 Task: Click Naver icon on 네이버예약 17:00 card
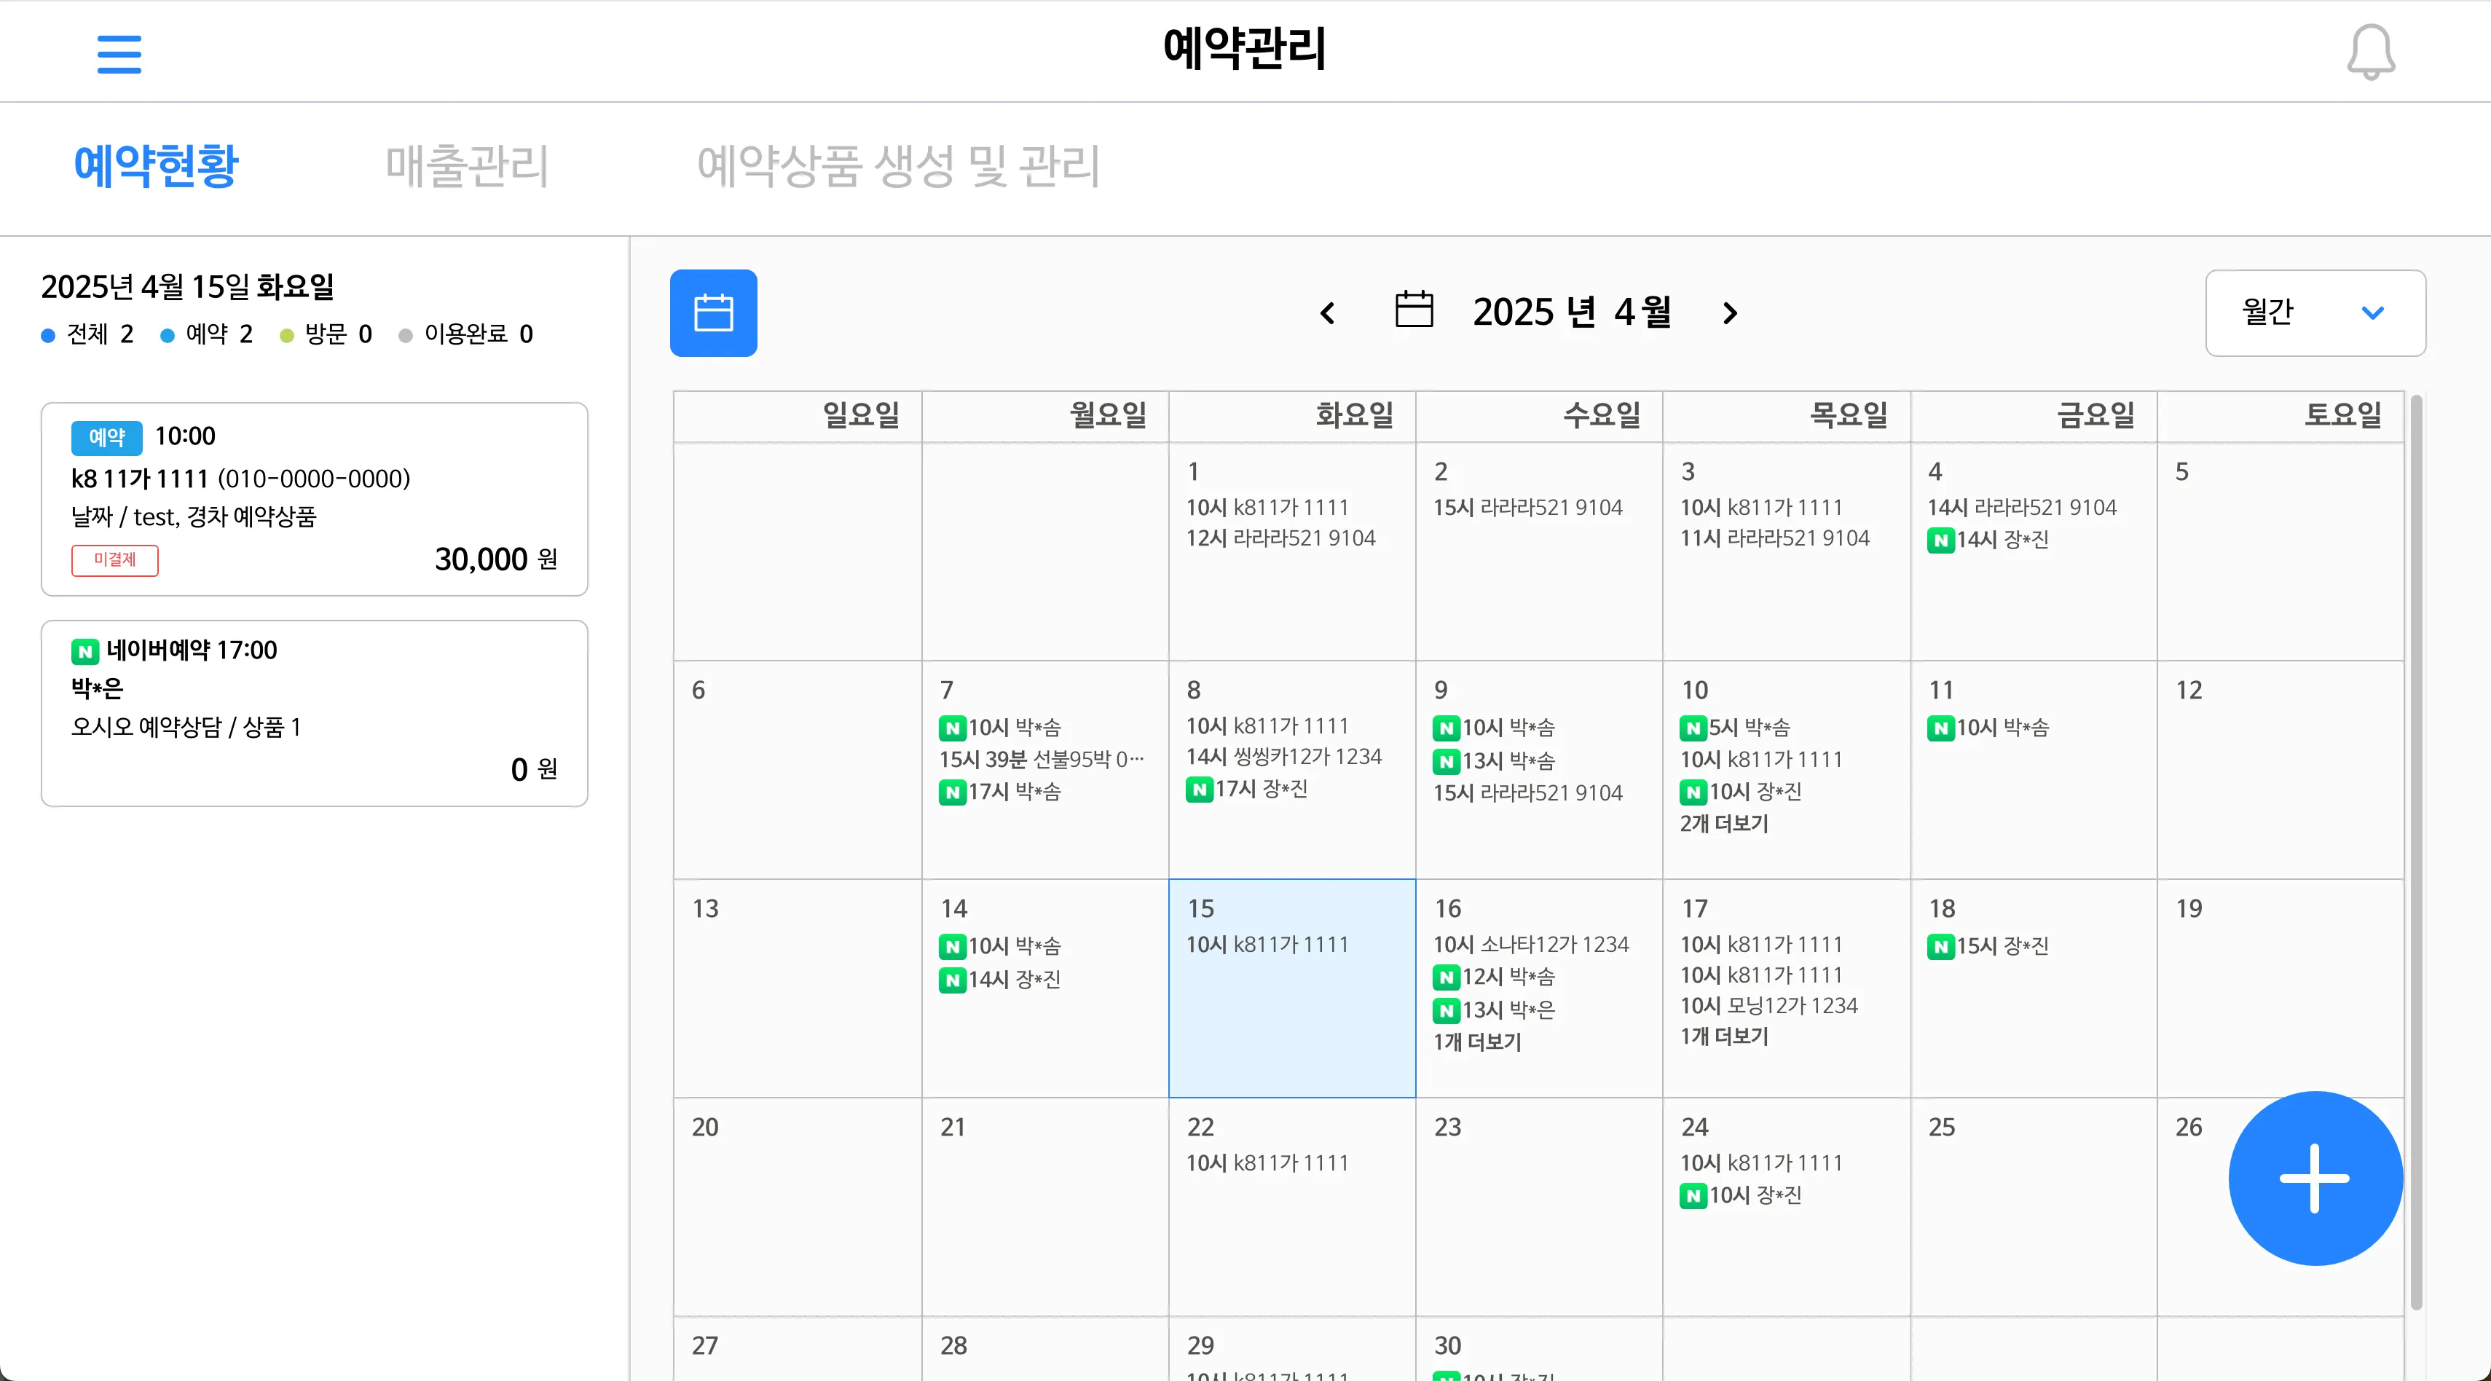click(85, 651)
